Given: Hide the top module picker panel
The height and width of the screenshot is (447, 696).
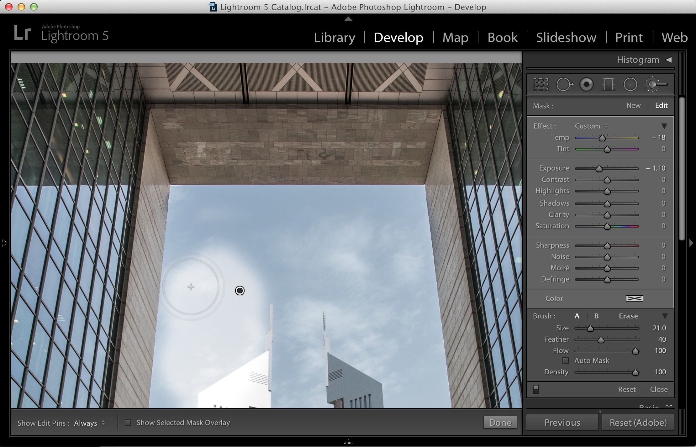Looking at the screenshot, I should (x=348, y=18).
